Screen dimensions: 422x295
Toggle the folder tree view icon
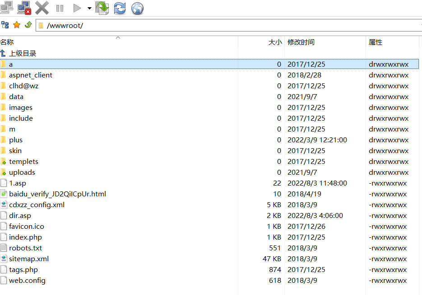(x=5, y=25)
